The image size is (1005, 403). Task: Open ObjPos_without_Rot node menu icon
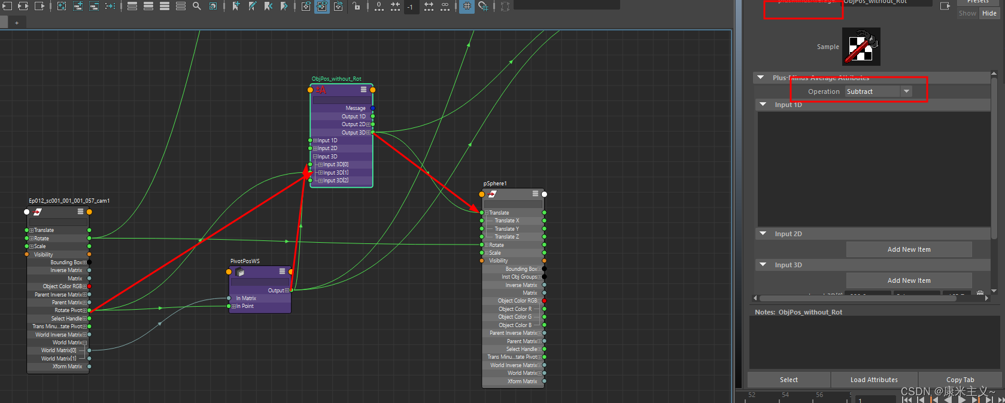click(x=363, y=90)
